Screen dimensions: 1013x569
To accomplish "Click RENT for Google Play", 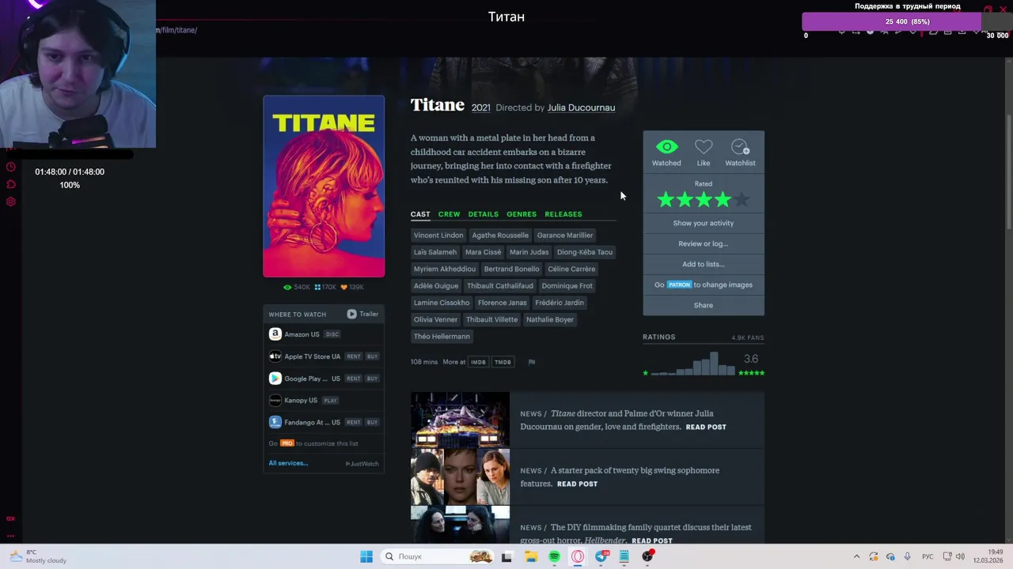I will pyautogui.click(x=354, y=379).
